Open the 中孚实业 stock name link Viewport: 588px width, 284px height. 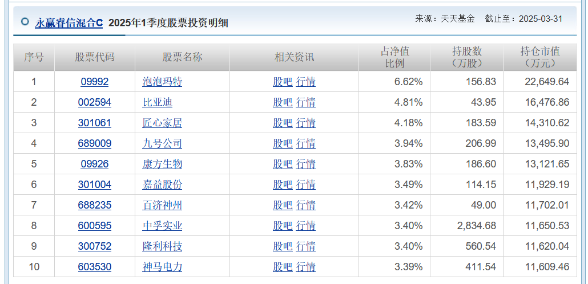pyautogui.click(x=162, y=226)
